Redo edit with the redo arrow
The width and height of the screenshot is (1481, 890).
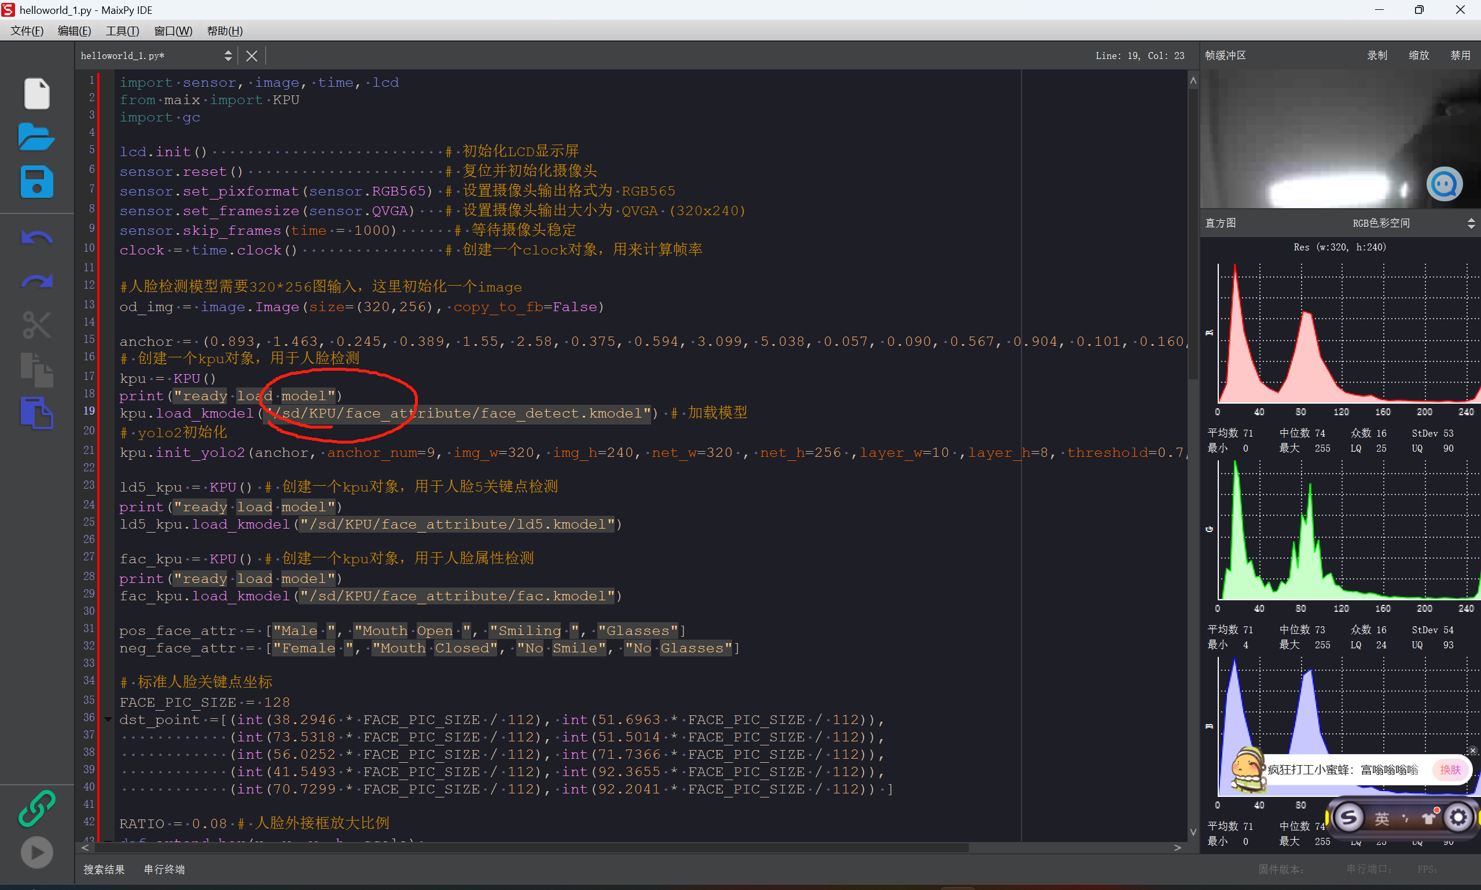(36, 282)
